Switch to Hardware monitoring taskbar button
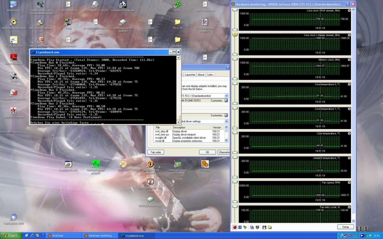 [101, 236]
